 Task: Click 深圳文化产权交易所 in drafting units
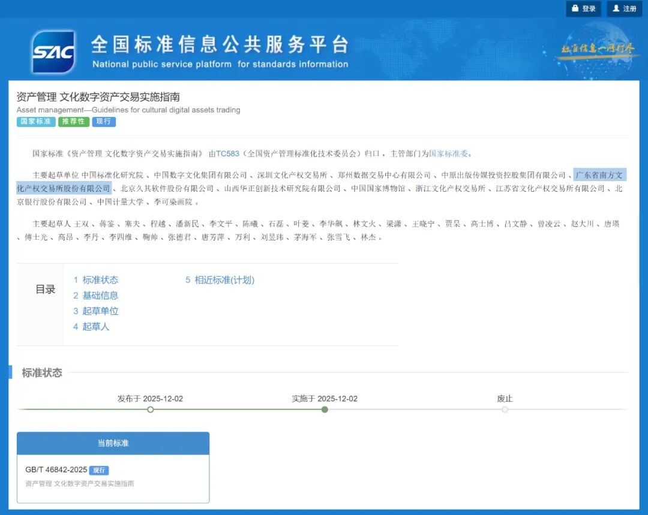coord(292,175)
